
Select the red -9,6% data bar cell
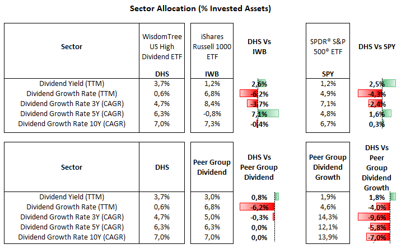[376, 217]
